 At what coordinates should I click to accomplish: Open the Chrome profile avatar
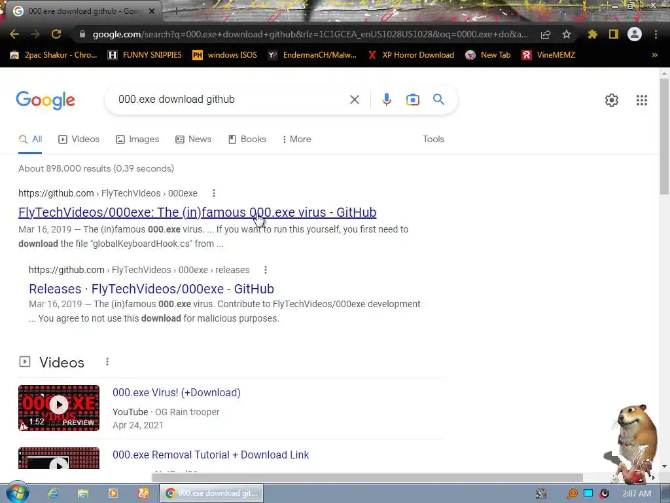(x=635, y=34)
